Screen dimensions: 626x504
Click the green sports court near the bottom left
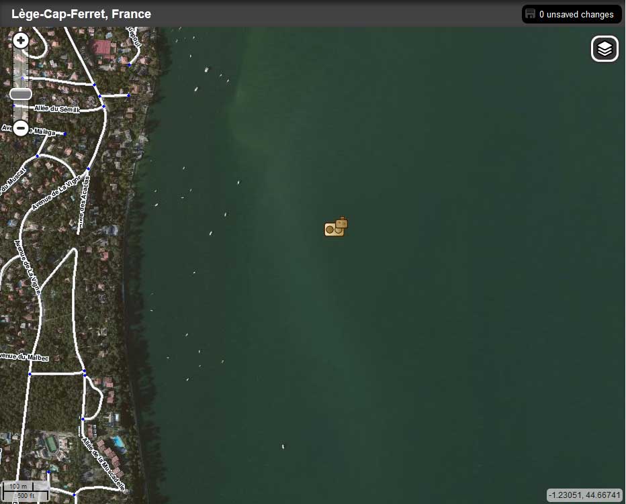pyautogui.click(x=50, y=444)
